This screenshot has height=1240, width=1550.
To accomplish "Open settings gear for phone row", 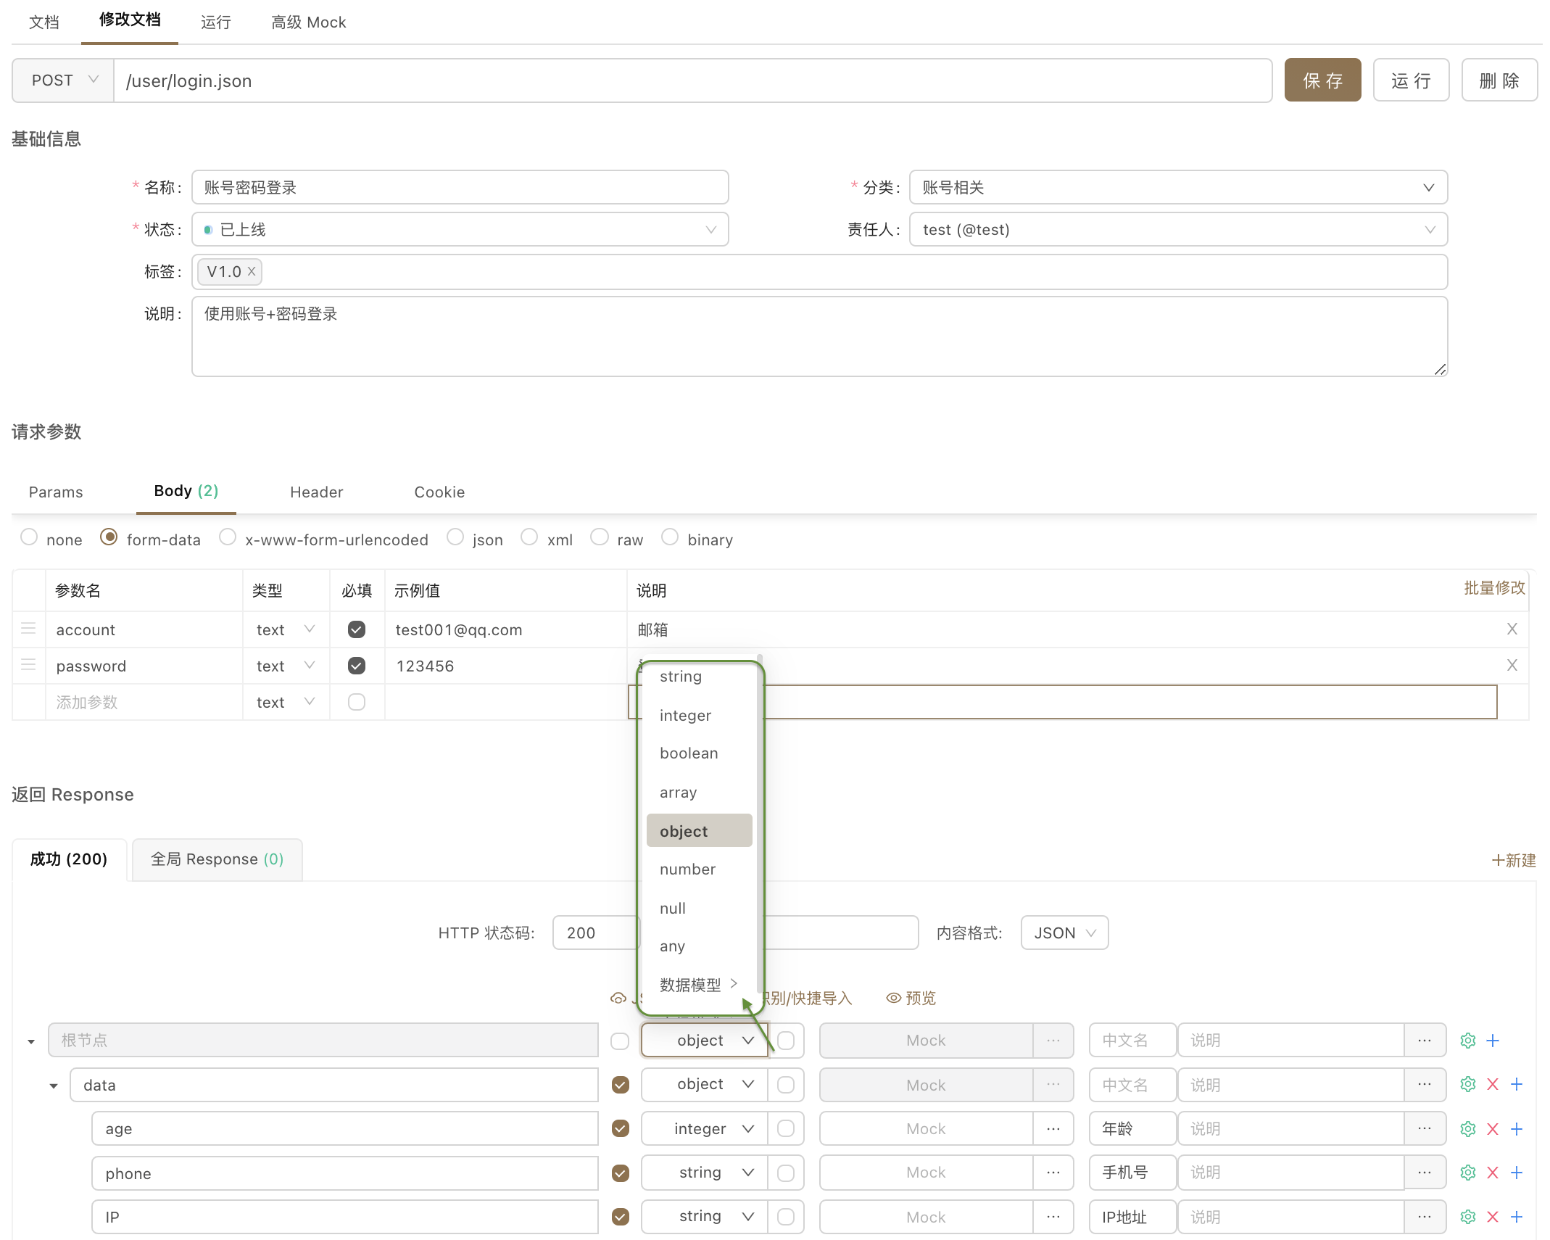I will [x=1467, y=1173].
